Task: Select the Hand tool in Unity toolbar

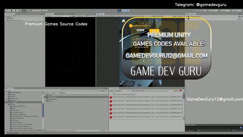Action: 8,11
